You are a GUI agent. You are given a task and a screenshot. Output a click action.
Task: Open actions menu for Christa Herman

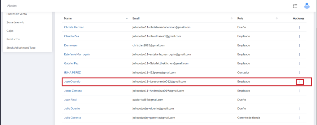299,27
